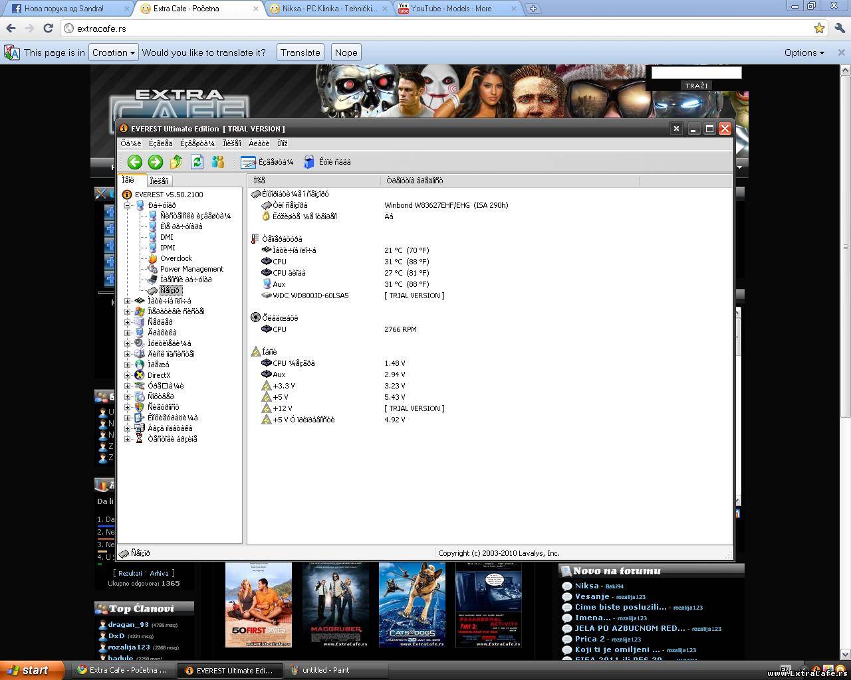Open the translate bar Options dropdown

[x=804, y=52]
